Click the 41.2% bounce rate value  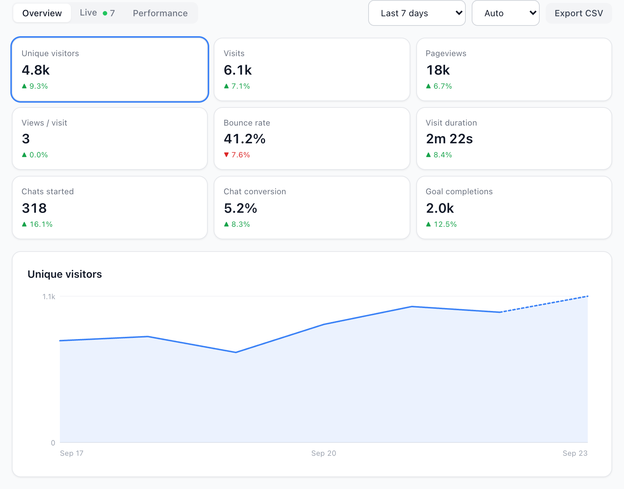click(245, 139)
